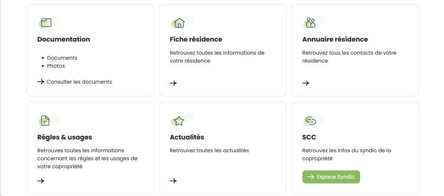Viewport: 444px width, 196px height.
Task: Open Annuaire résidence via its arrow
Action: pyautogui.click(x=306, y=83)
